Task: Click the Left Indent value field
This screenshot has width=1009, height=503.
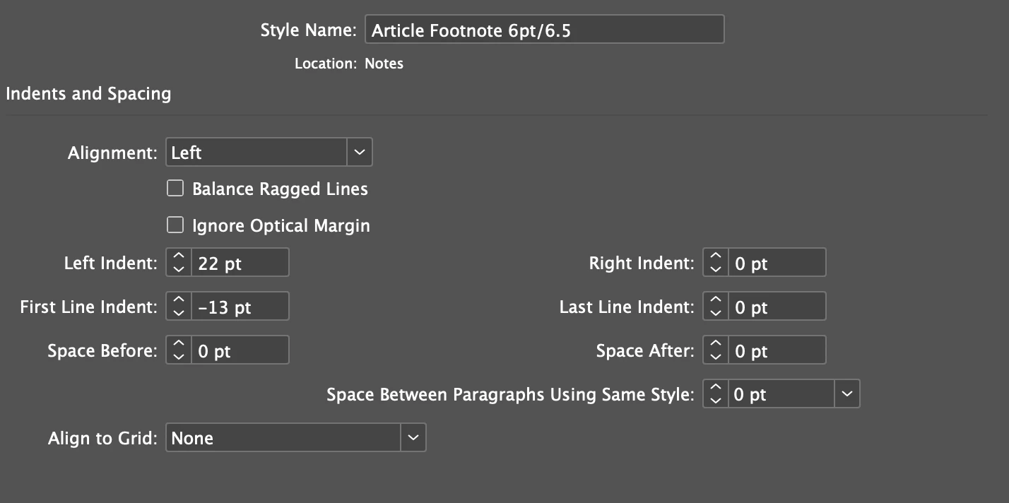Action: (240, 263)
